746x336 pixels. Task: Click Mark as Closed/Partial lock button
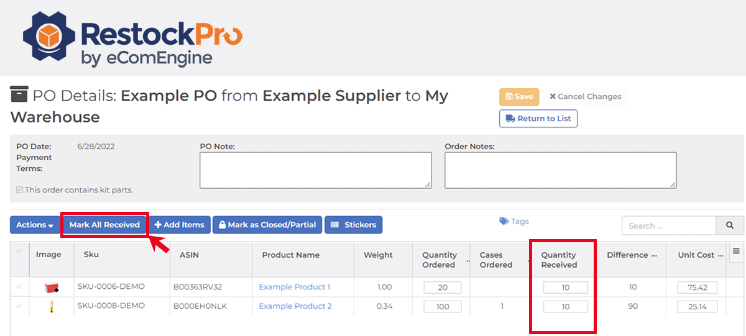pyautogui.click(x=267, y=225)
